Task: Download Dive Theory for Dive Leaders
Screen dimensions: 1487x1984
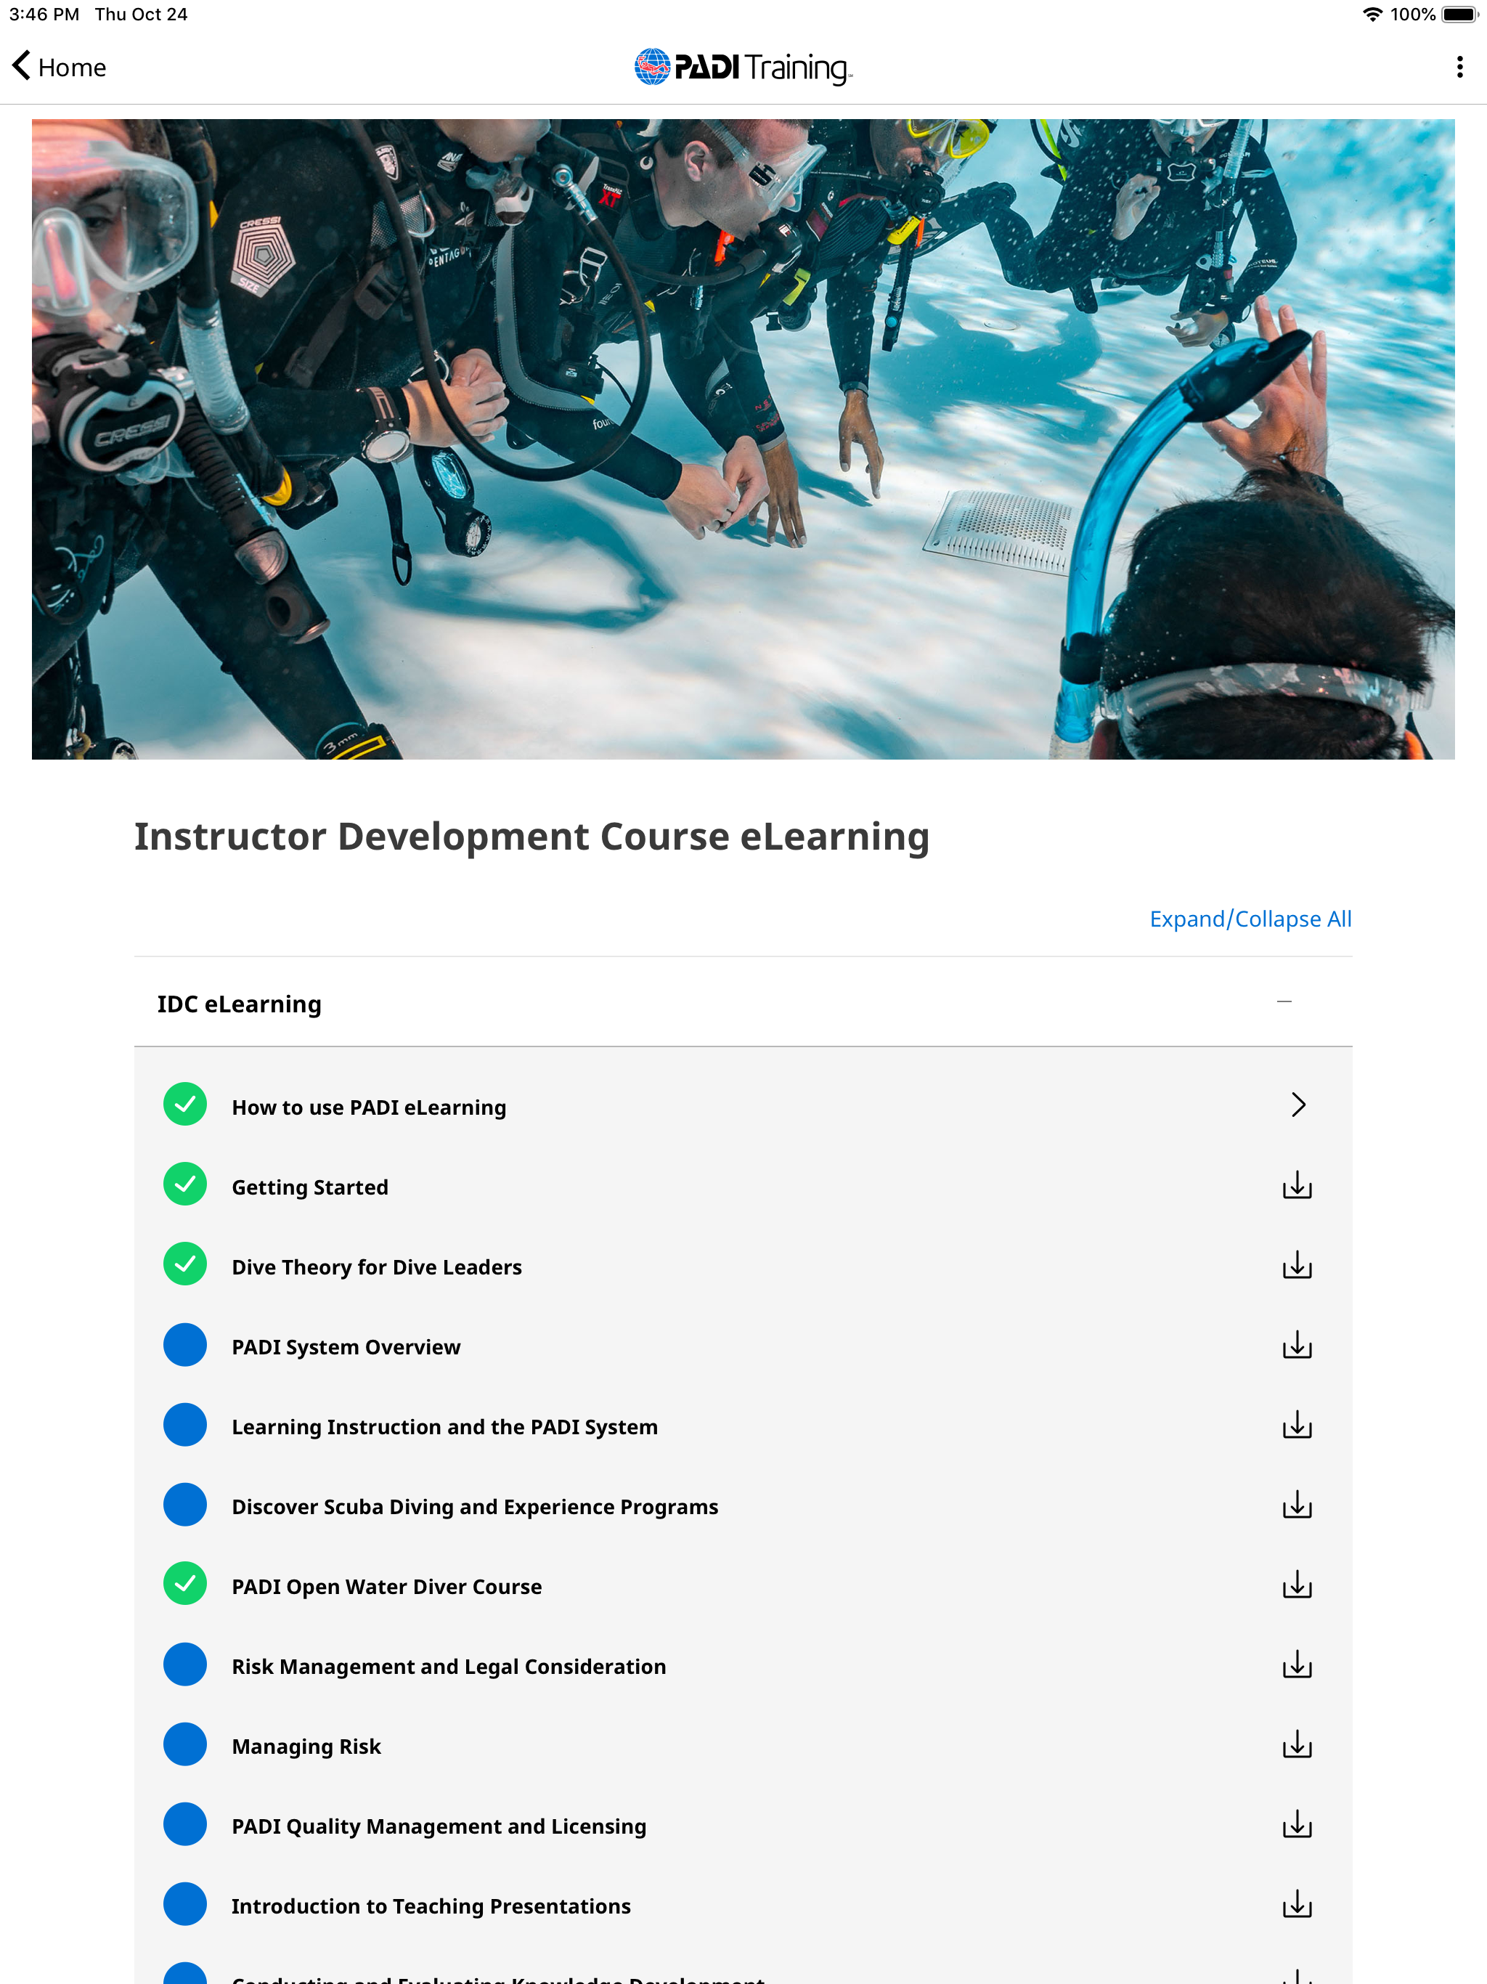Action: tap(1297, 1264)
